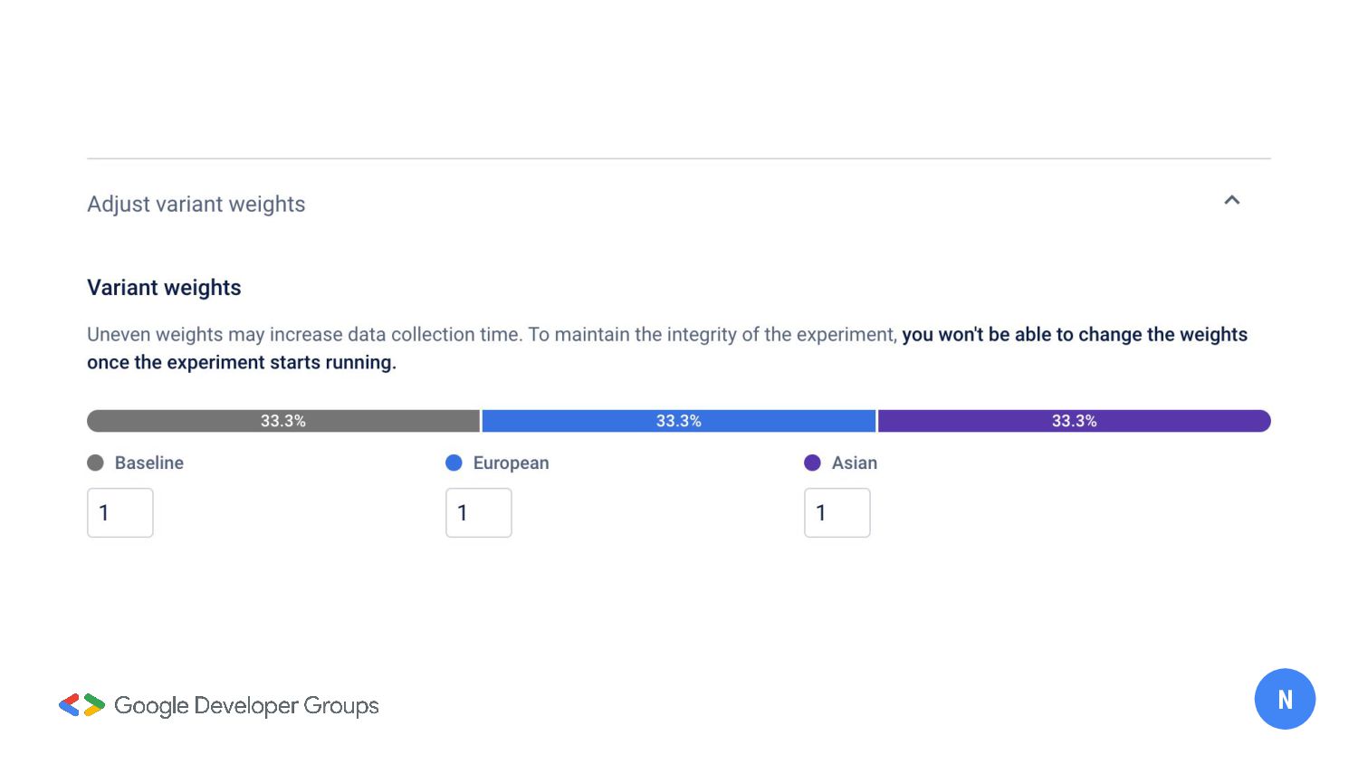The image size is (1358, 764).
Task: Click the Google Developer Groups bracket logo
Action: pos(81,705)
